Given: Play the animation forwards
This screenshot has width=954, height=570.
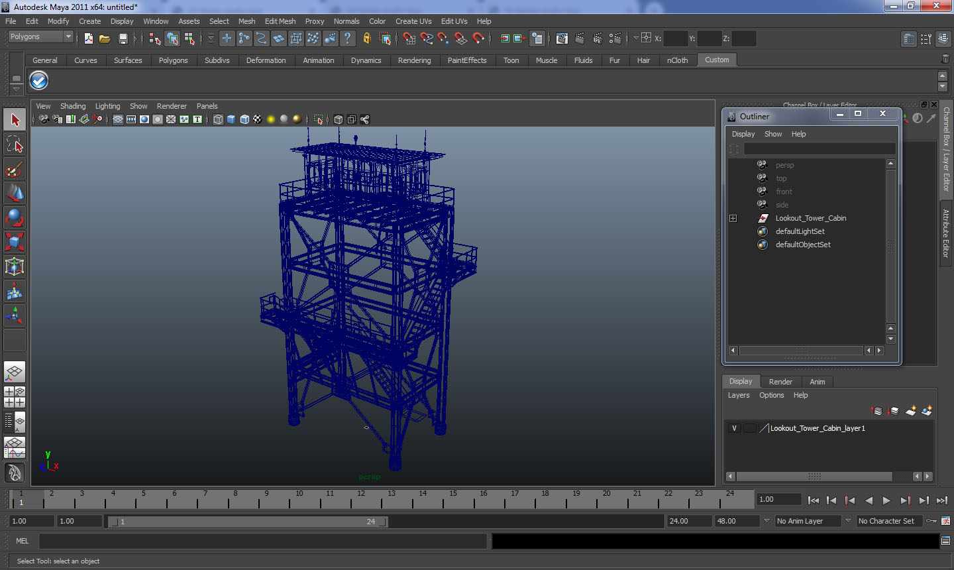Looking at the screenshot, I should tap(887, 500).
